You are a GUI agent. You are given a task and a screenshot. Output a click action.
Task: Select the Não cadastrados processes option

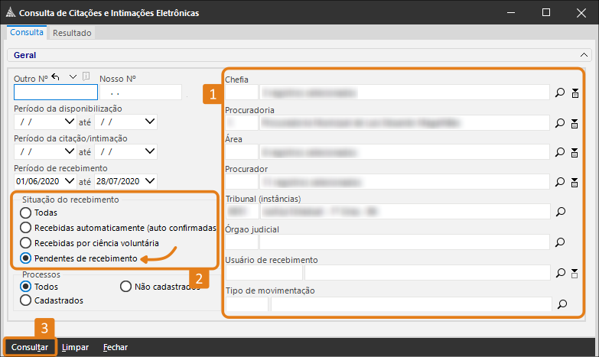point(127,287)
